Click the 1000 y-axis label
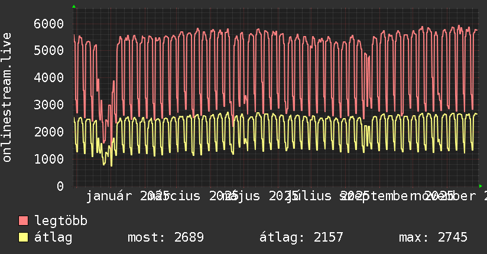The width and height of the screenshot is (487, 254). [x=49, y=159]
